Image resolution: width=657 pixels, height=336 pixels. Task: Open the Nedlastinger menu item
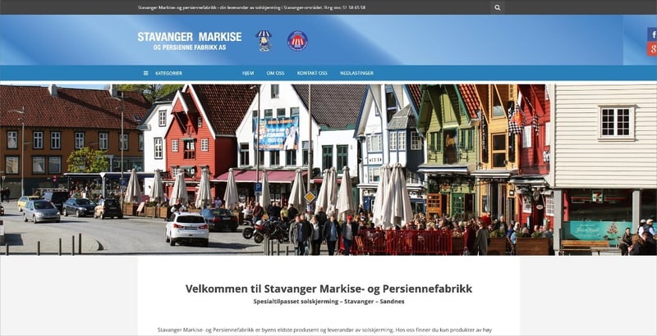coord(356,73)
